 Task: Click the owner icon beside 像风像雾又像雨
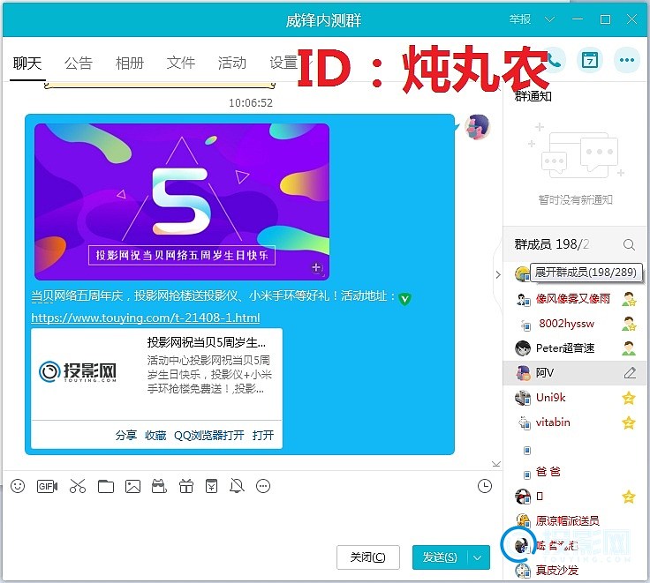[629, 298]
